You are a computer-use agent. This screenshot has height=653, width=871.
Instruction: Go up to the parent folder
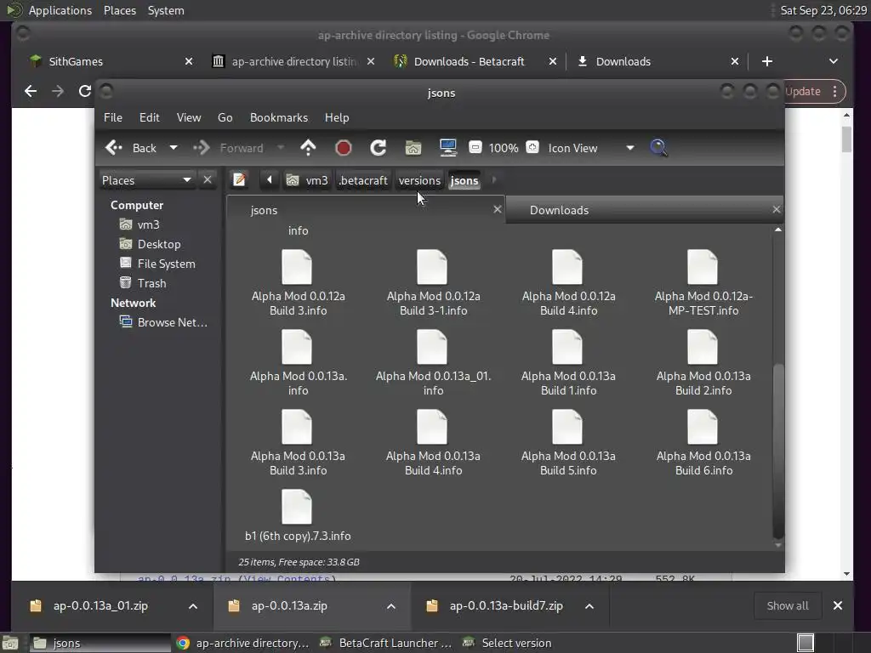[x=308, y=148]
